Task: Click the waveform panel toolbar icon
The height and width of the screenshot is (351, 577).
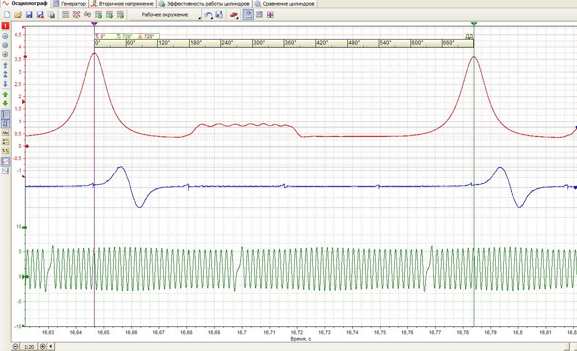Action: coord(259,15)
